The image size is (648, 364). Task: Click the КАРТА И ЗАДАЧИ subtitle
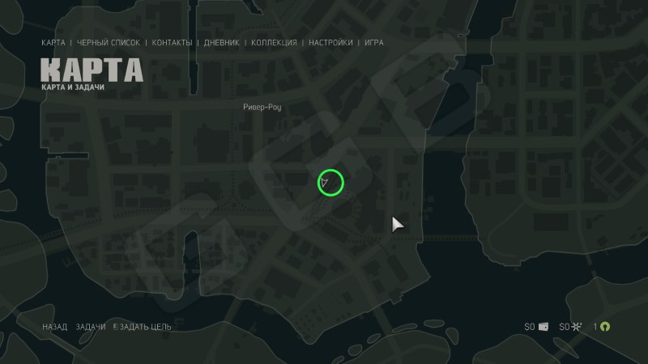click(73, 87)
